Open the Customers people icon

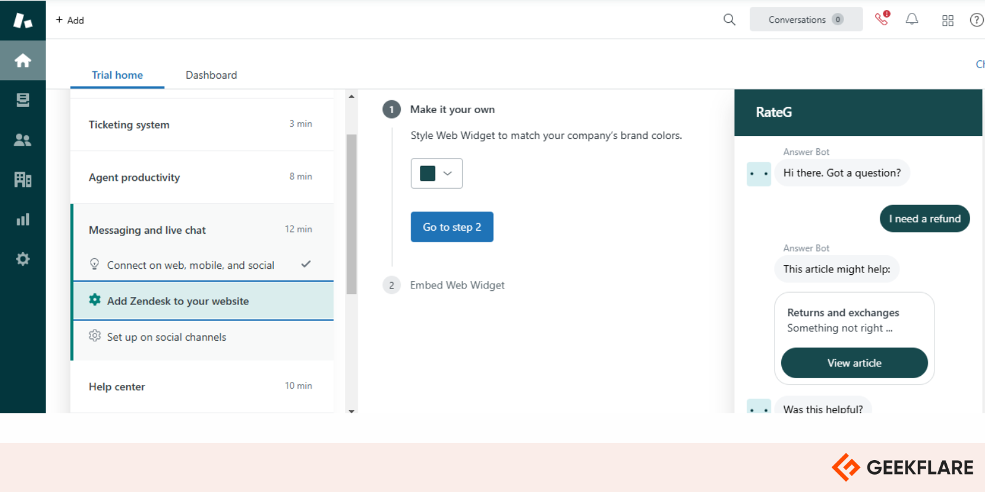coord(23,140)
